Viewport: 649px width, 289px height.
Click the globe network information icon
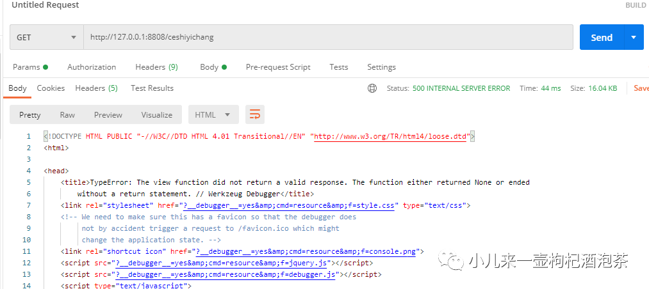[x=372, y=88]
